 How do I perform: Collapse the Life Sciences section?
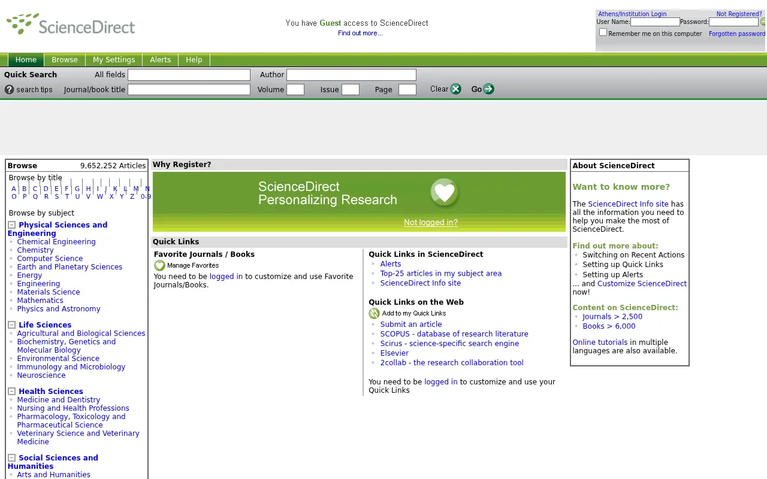pos(11,325)
